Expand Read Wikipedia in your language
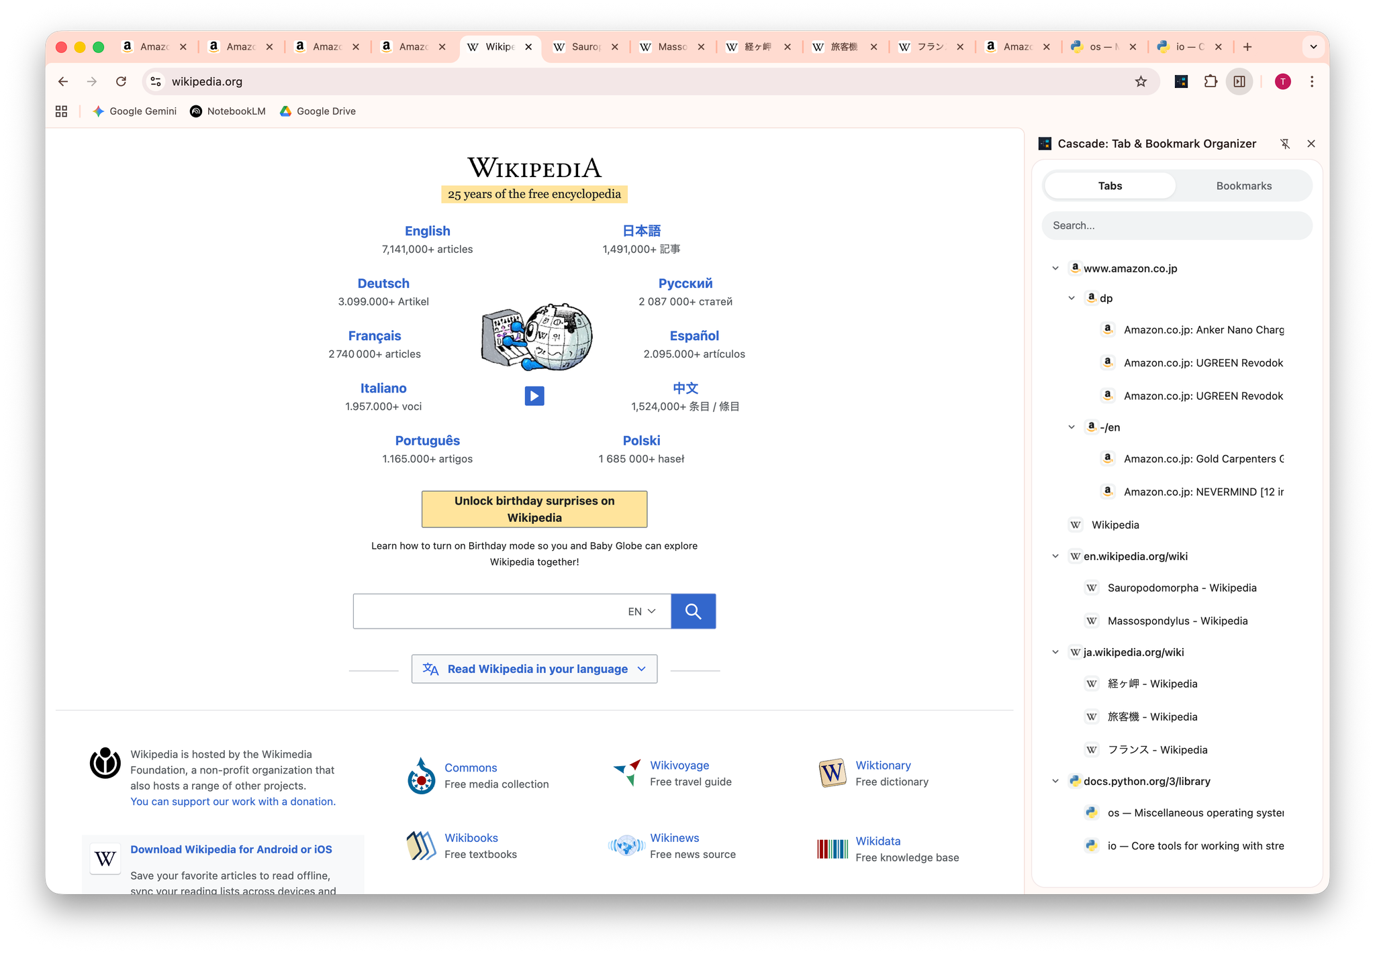The height and width of the screenshot is (954, 1375). tap(534, 669)
